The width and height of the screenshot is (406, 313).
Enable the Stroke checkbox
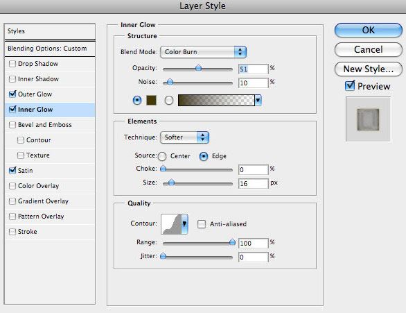pyautogui.click(x=12, y=232)
